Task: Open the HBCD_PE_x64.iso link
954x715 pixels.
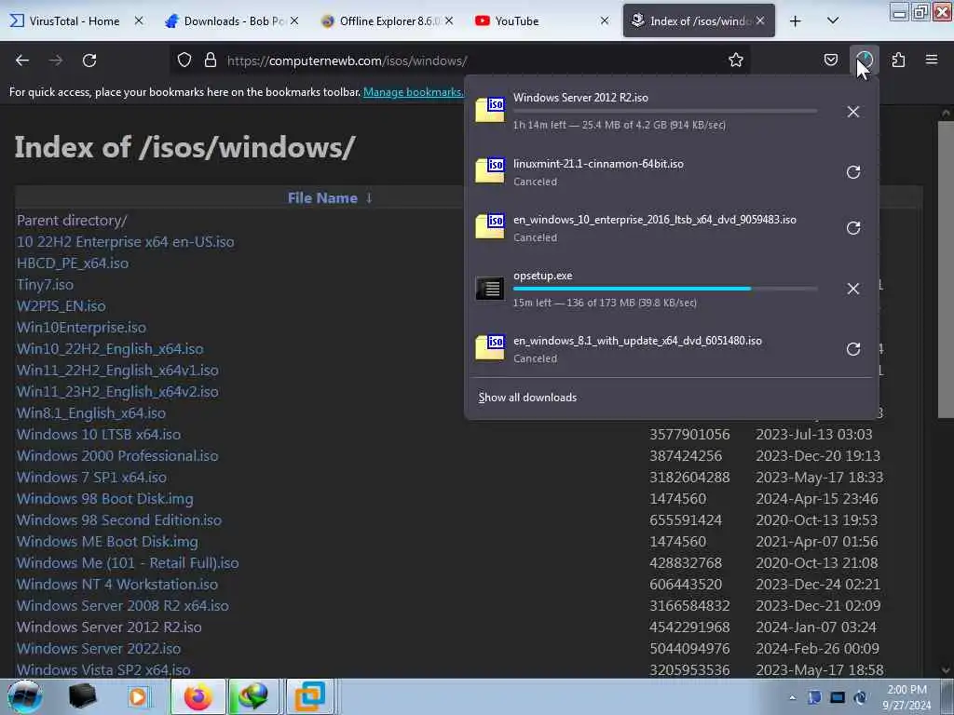Action: pyautogui.click(x=73, y=263)
